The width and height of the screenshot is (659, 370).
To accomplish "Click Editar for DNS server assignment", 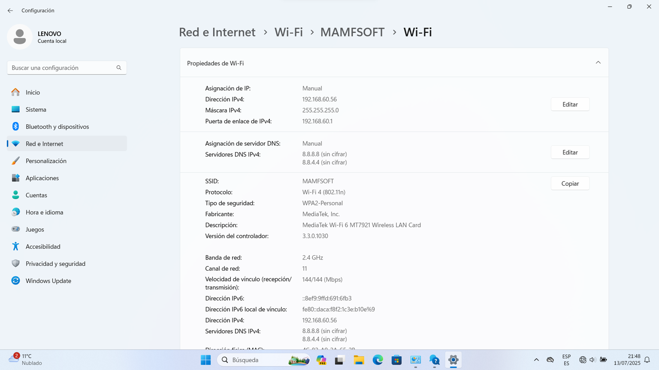I will [x=570, y=152].
